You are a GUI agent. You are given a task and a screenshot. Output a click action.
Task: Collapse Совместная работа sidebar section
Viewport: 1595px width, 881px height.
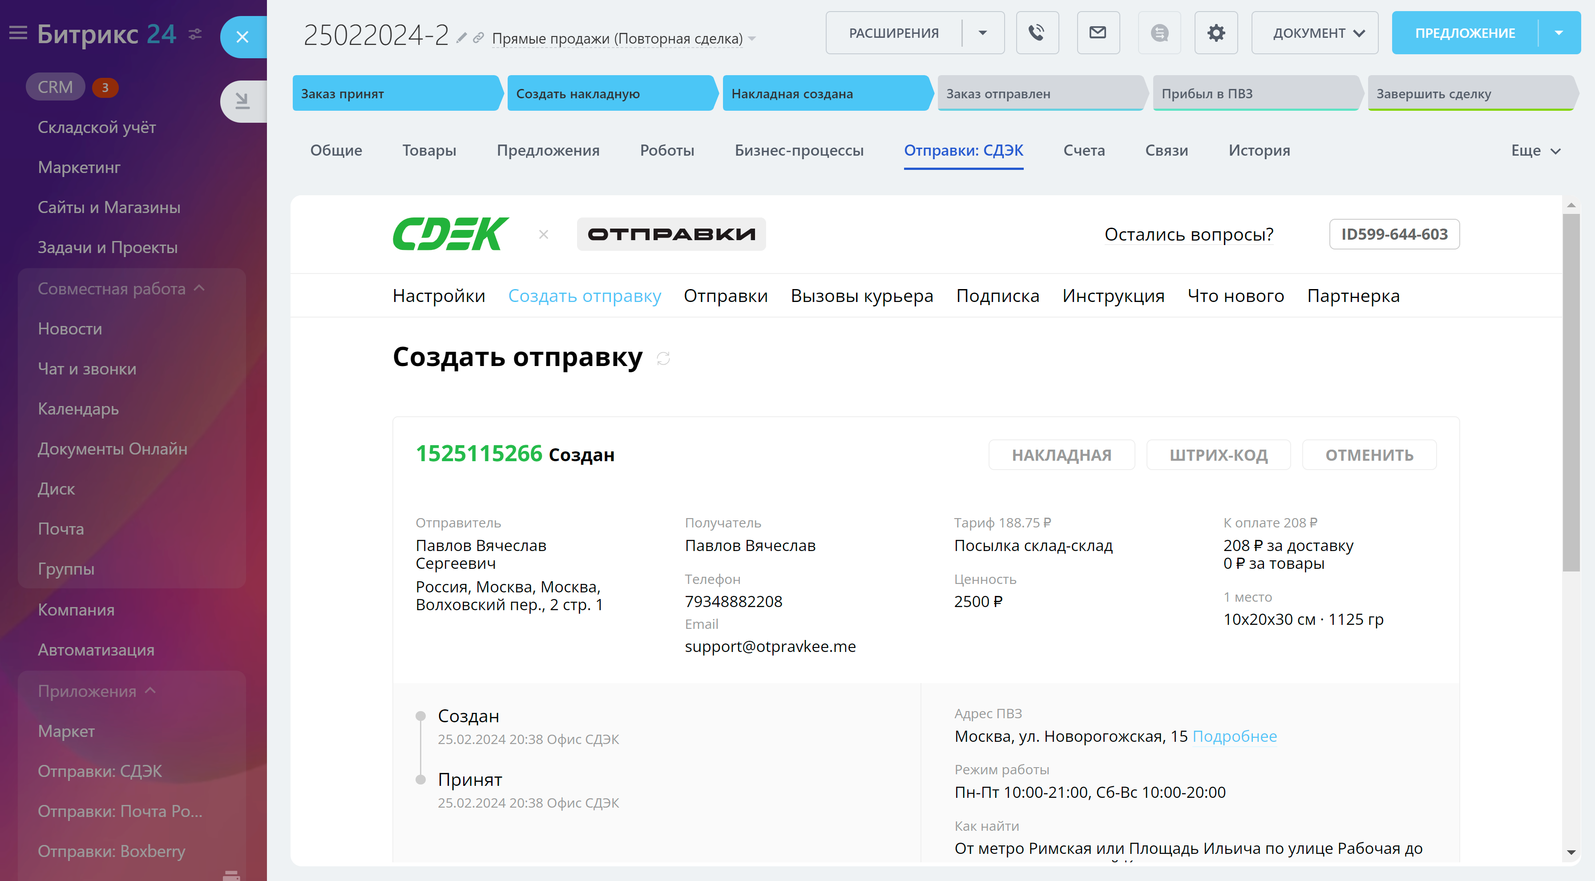click(x=121, y=289)
